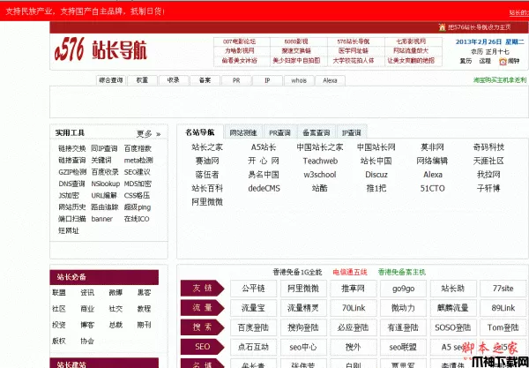Open the 短网址 tool
The width and height of the screenshot is (529, 368).
(69, 231)
